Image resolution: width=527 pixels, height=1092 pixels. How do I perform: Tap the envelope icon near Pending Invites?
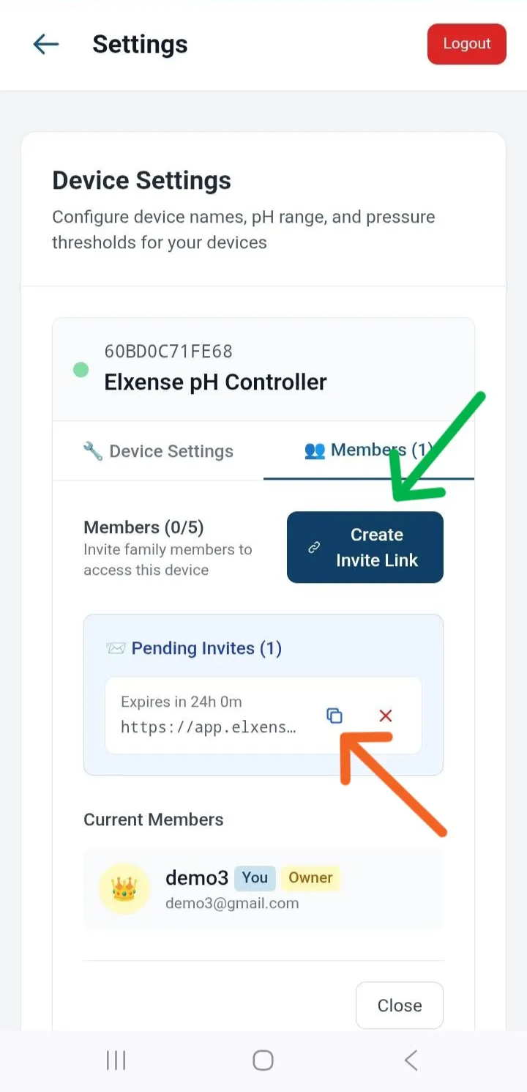pyautogui.click(x=116, y=648)
